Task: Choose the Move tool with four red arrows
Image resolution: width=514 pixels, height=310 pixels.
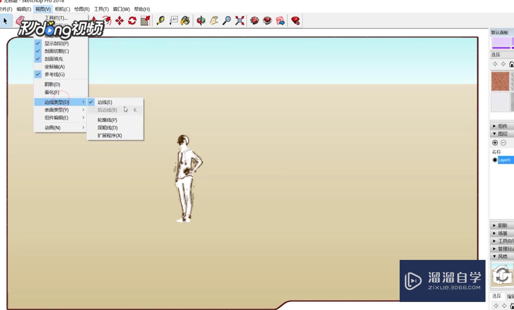Action: (x=119, y=20)
